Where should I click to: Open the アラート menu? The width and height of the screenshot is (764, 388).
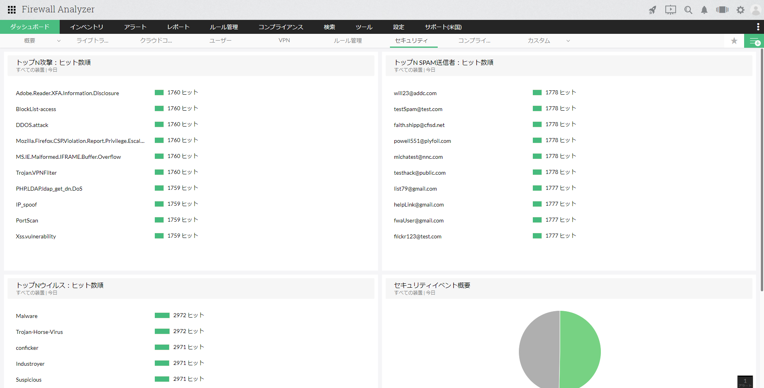point(135,27)
